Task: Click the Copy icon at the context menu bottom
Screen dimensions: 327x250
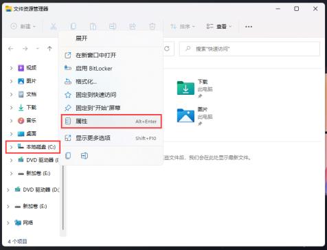Action: point(68,156)
